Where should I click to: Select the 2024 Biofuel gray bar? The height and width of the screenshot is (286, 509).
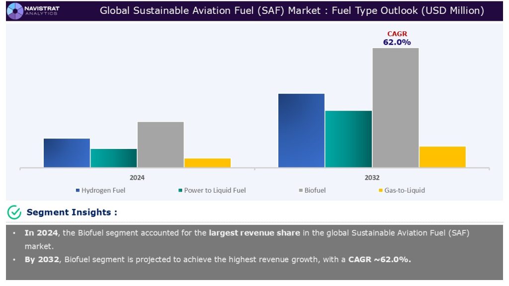pos(161,144)
